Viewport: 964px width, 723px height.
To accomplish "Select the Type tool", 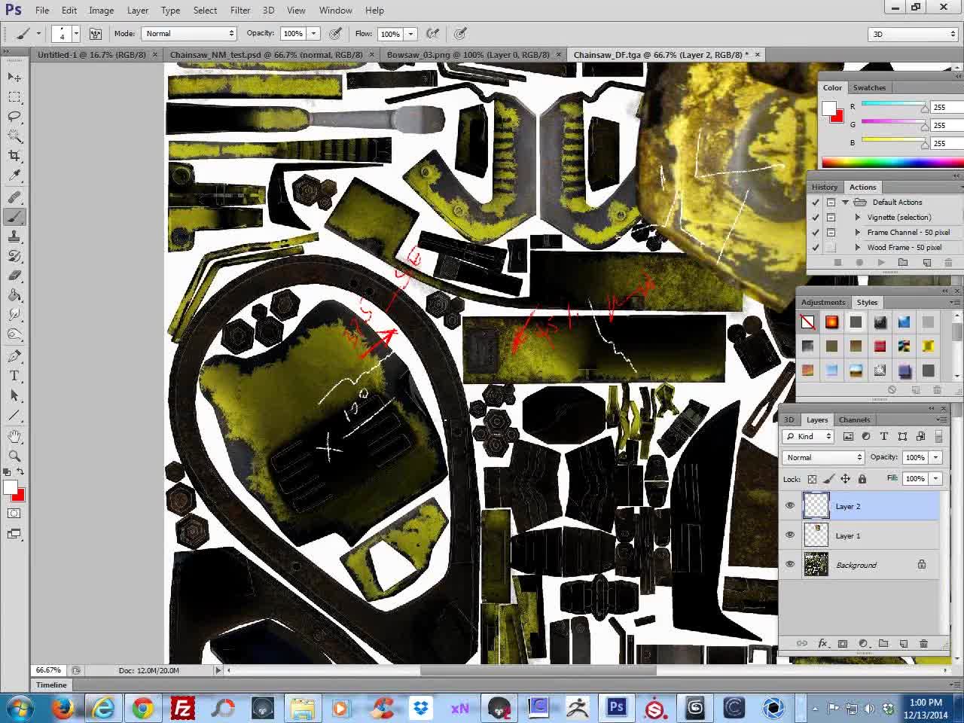I will [x=14, y=376].
